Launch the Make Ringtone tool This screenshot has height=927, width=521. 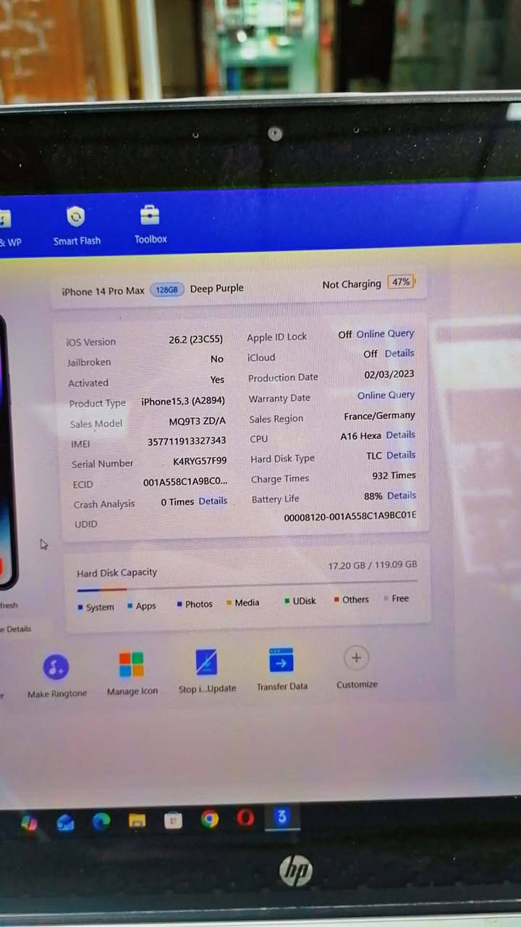tap(56, 666)
